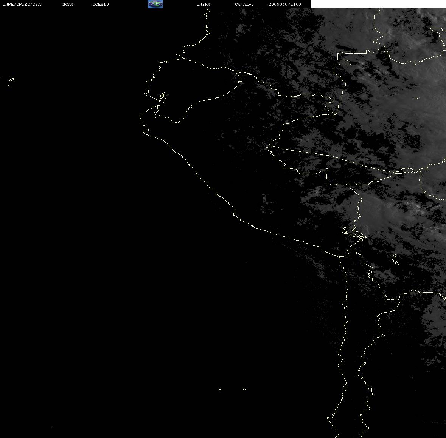This screenshot has width=446, height=438.
Task: Click the 200904071100 timestamp text
Action: coord(285,4)
